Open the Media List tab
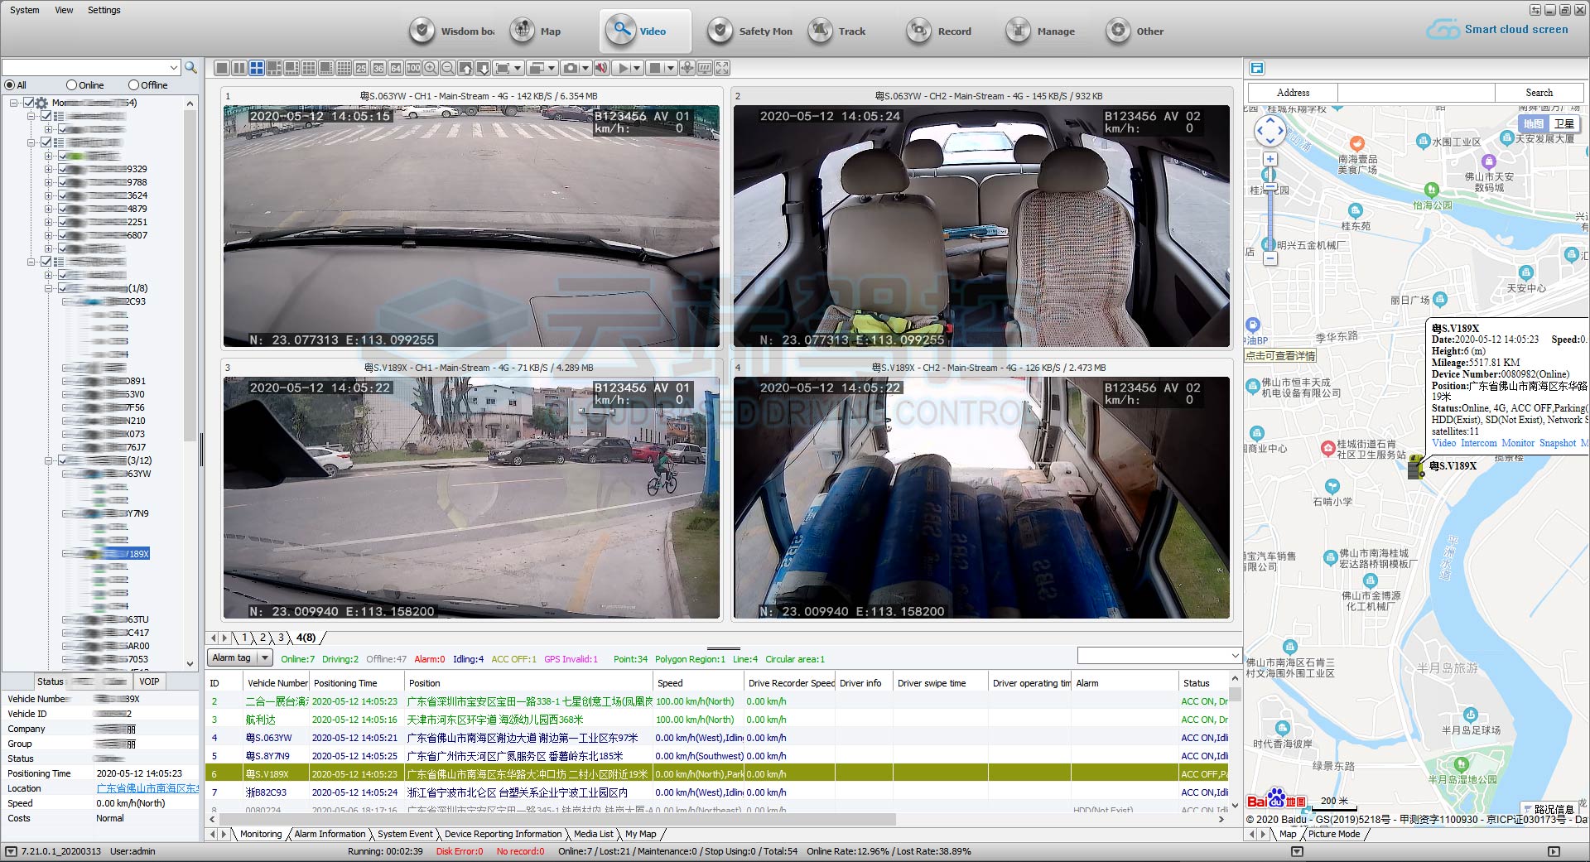 [x=593, y=834]
